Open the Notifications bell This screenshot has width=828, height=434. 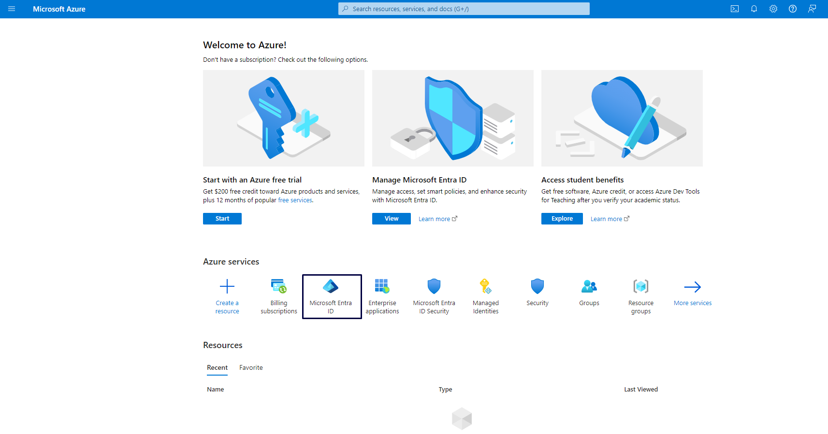[x=754, y=9]
